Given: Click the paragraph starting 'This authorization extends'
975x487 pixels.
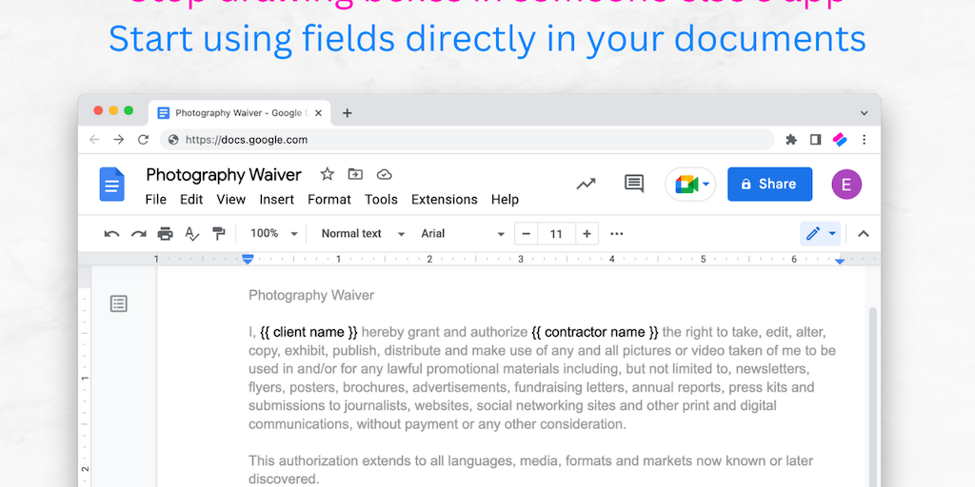Looking at the screenshot, I should 531,470.
